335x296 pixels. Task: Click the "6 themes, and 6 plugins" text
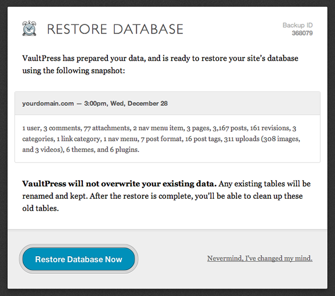(x=103, y=149)
